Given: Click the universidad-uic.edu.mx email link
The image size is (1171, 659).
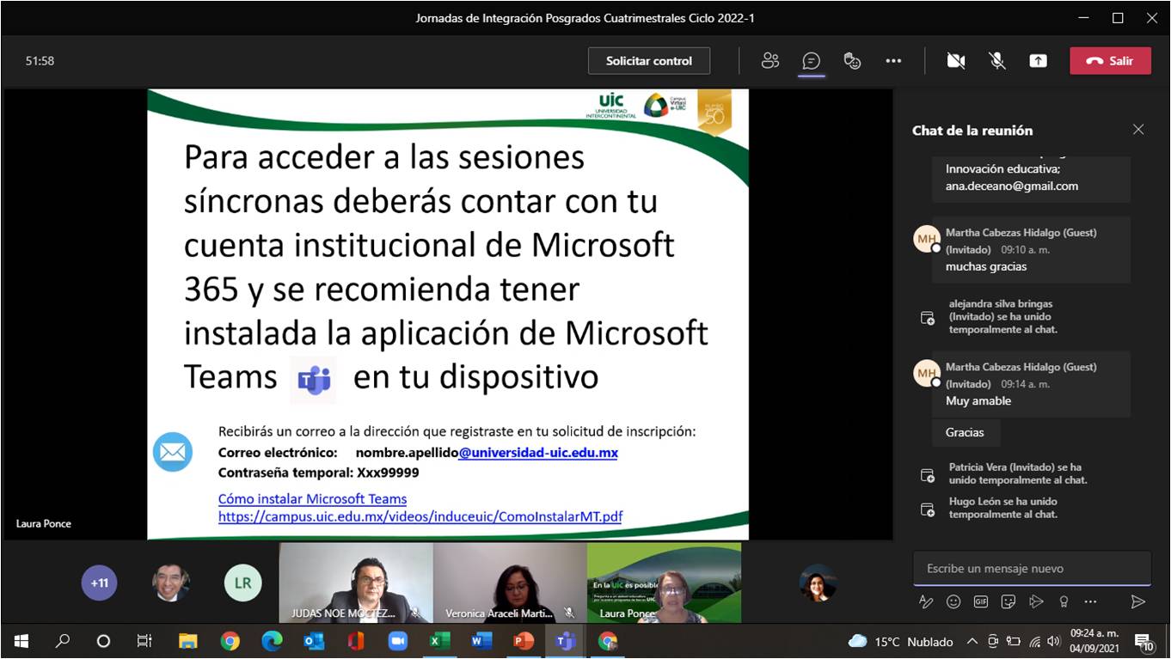Looking at the screenshot, I should coord(538,453).
